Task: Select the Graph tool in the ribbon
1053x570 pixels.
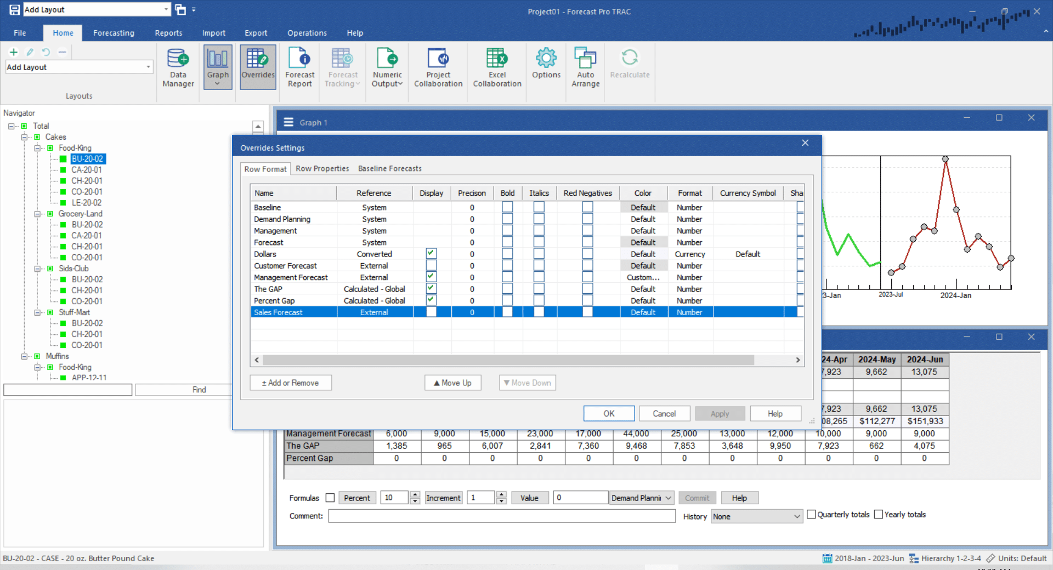Action: click(217, 63)
